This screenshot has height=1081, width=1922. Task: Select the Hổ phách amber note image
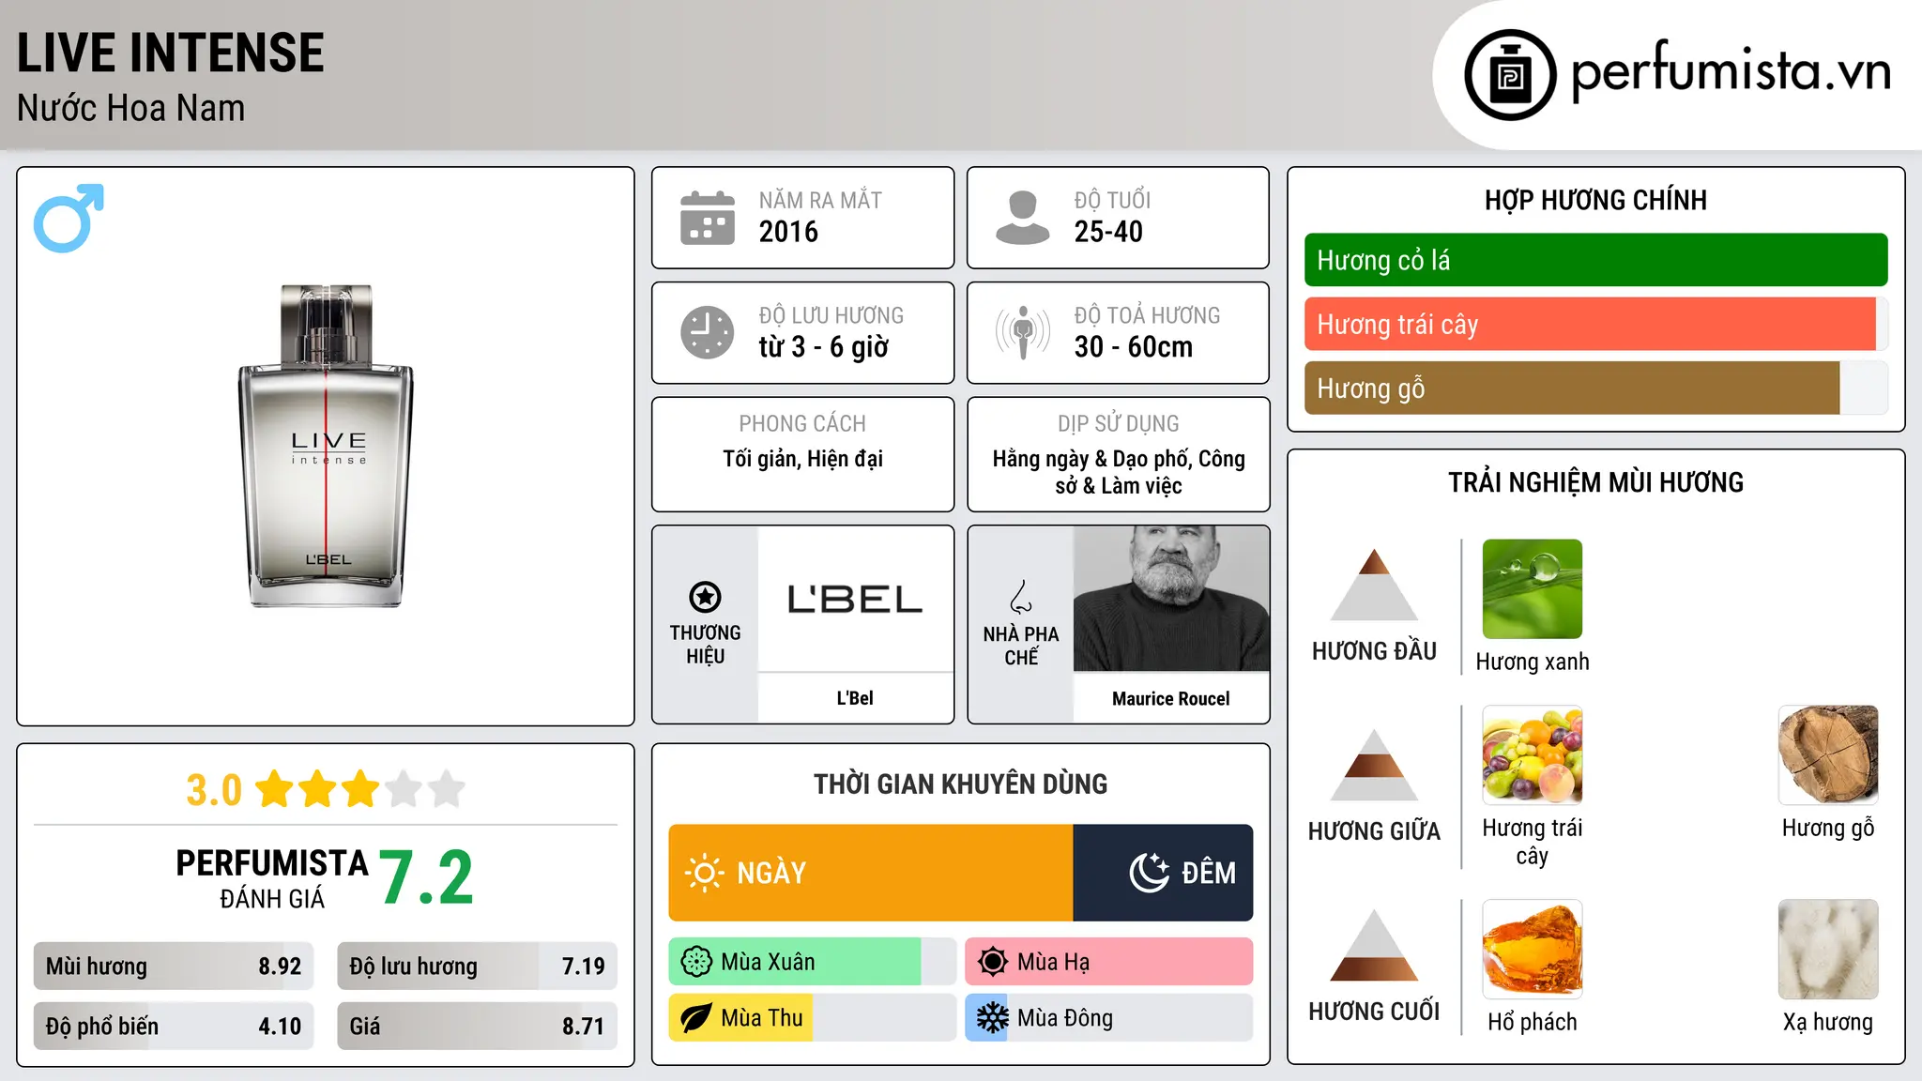[1532, 950]
